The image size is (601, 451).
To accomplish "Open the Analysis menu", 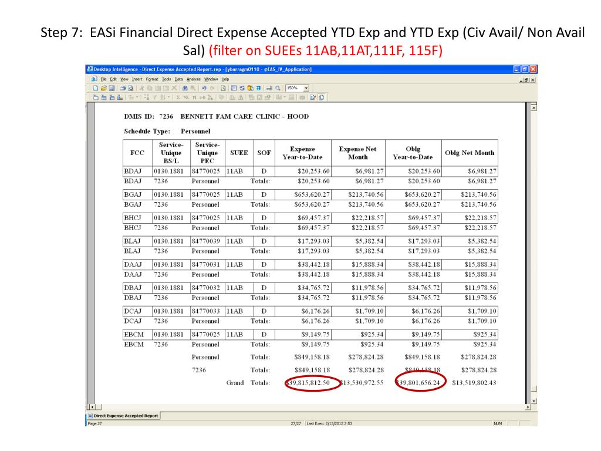I will [194, 79].
